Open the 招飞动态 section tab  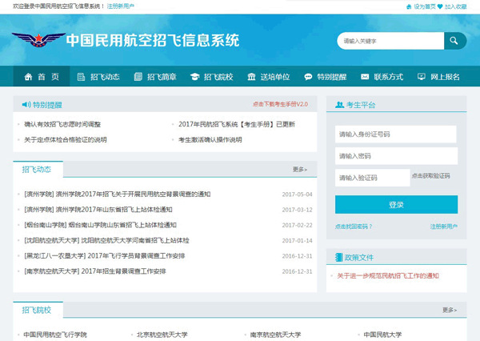[x=37, y=170]
